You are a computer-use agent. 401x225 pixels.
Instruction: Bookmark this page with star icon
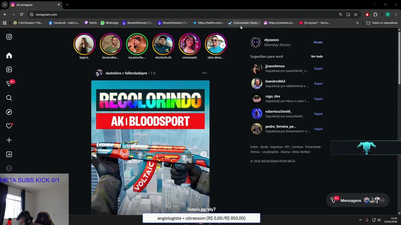[356, 14]
